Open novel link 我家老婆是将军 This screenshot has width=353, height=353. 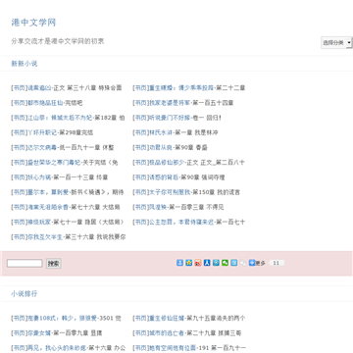[170, 103]
